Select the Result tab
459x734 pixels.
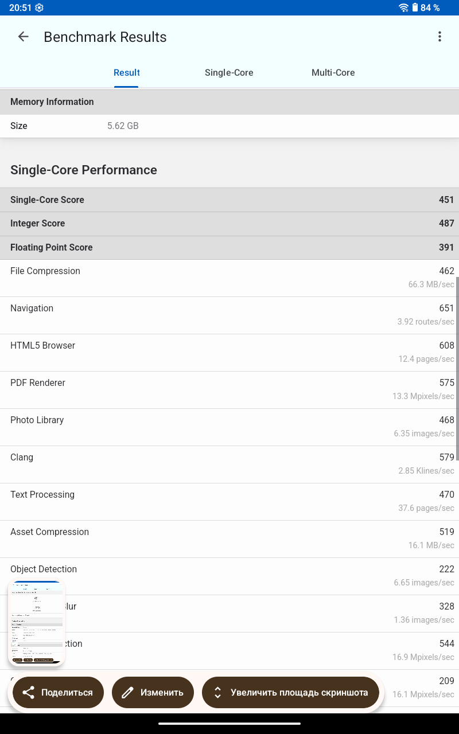(127, 73)
